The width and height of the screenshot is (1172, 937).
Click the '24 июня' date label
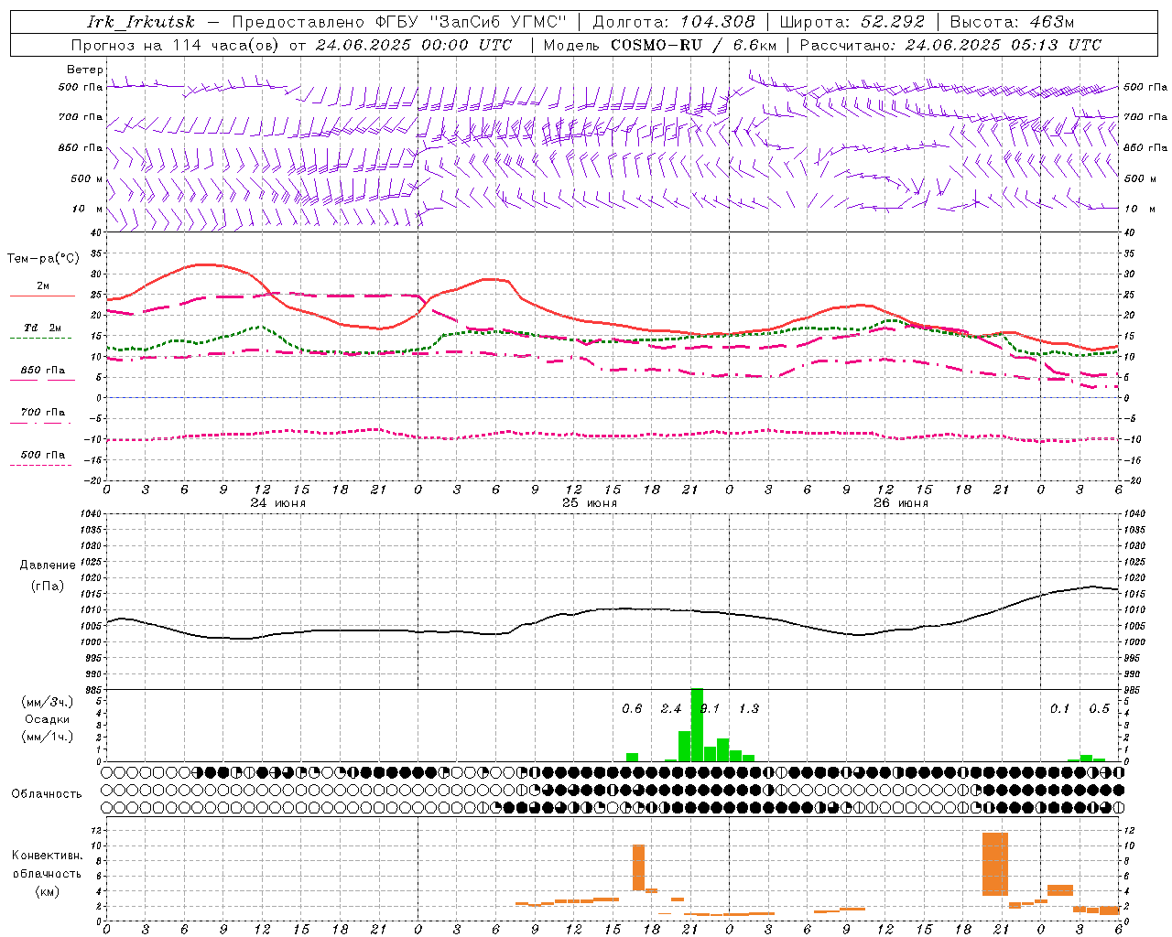click(x=277, y=503)
